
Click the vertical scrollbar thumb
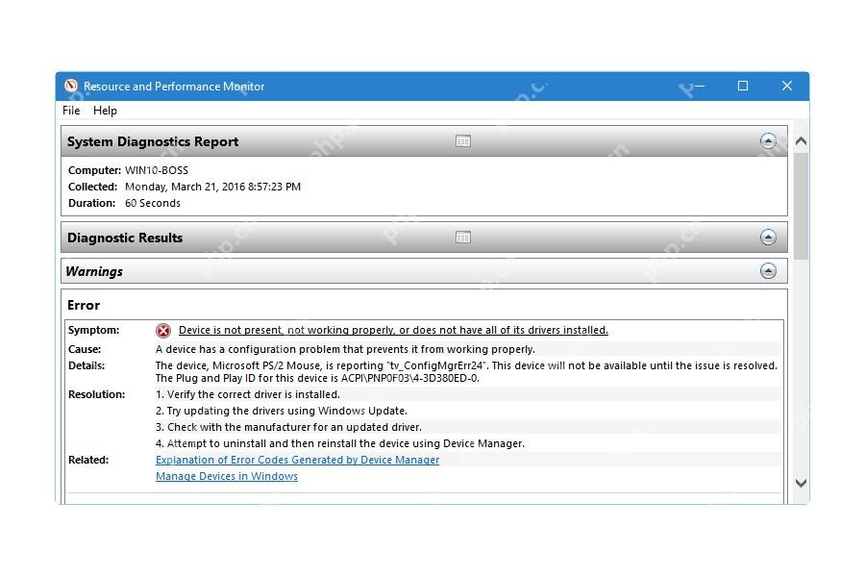pos(801,206)
